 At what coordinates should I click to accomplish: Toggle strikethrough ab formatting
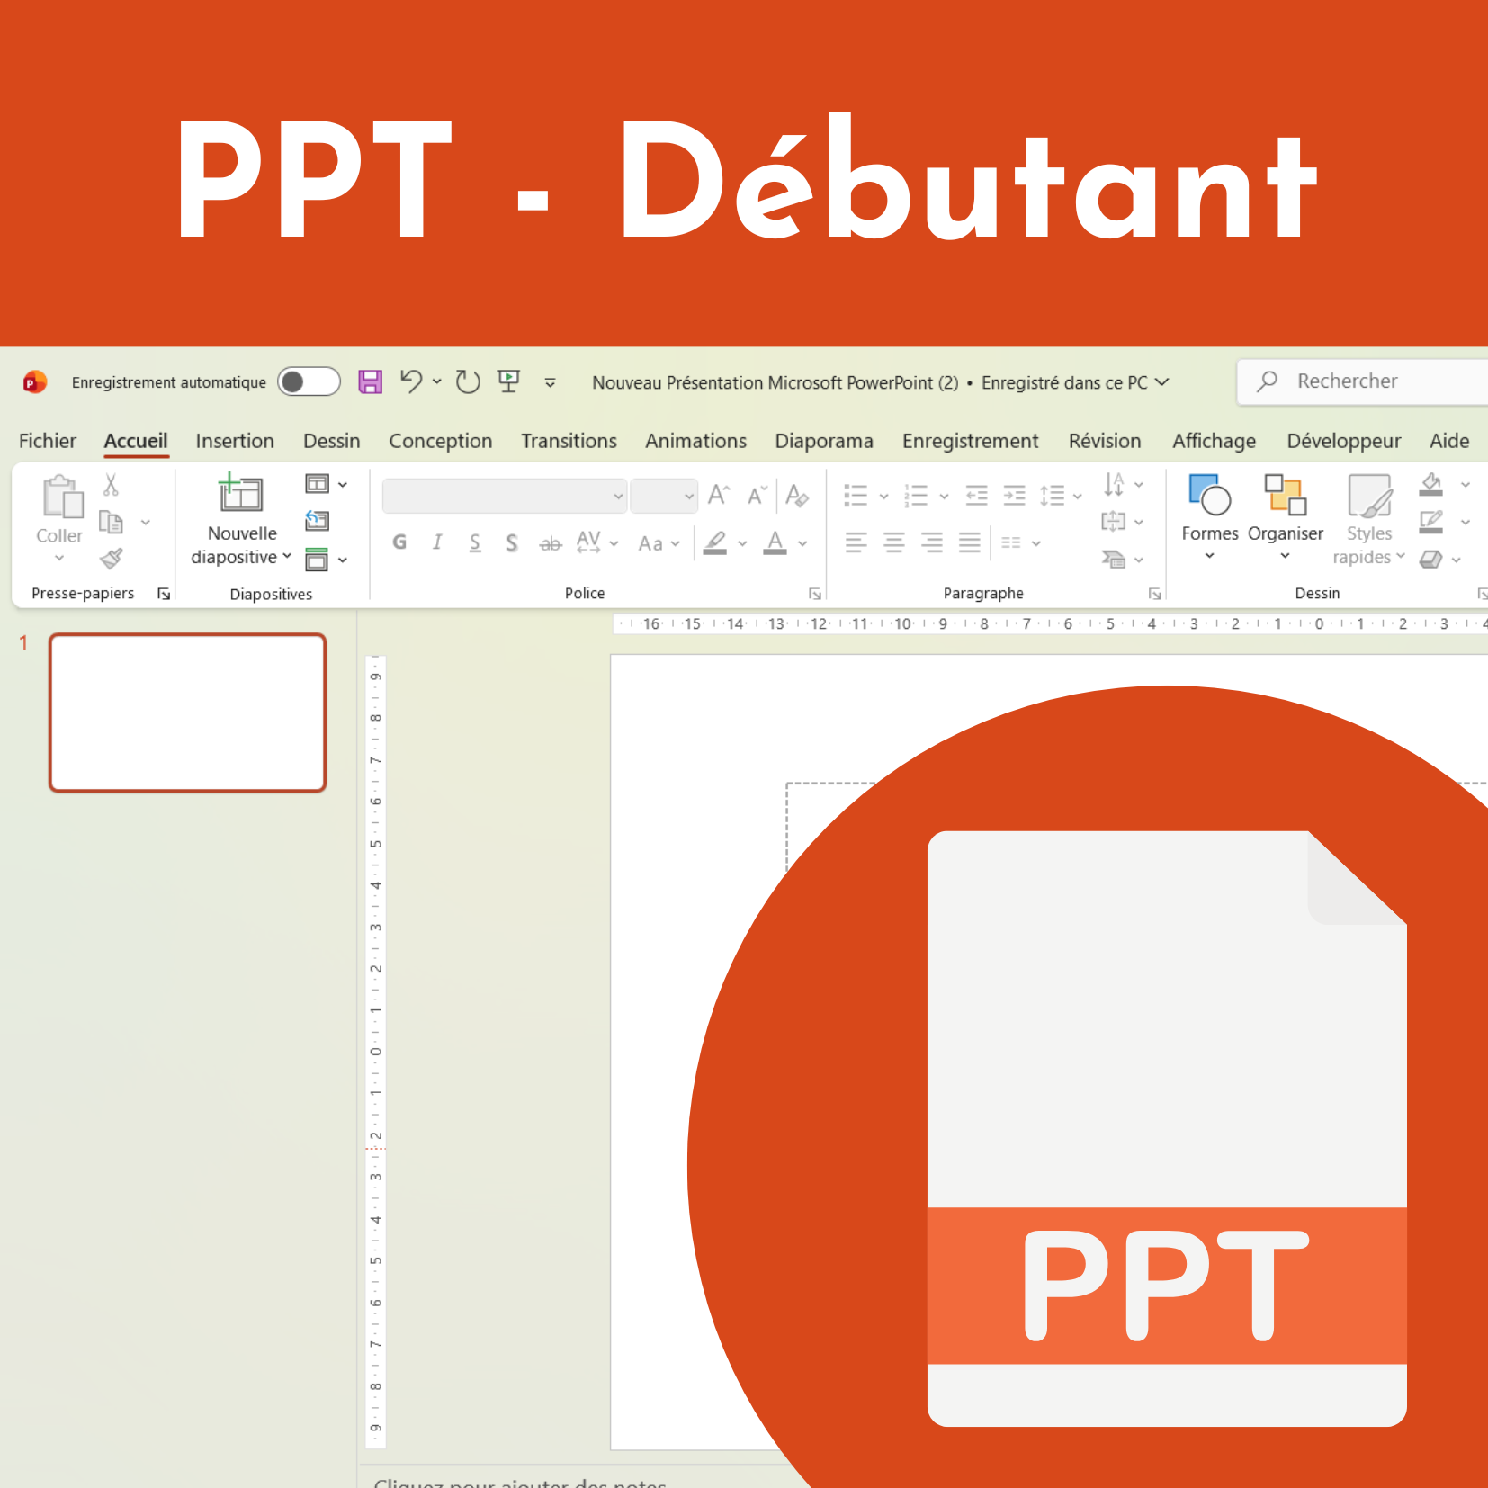(x=550, y=543)
